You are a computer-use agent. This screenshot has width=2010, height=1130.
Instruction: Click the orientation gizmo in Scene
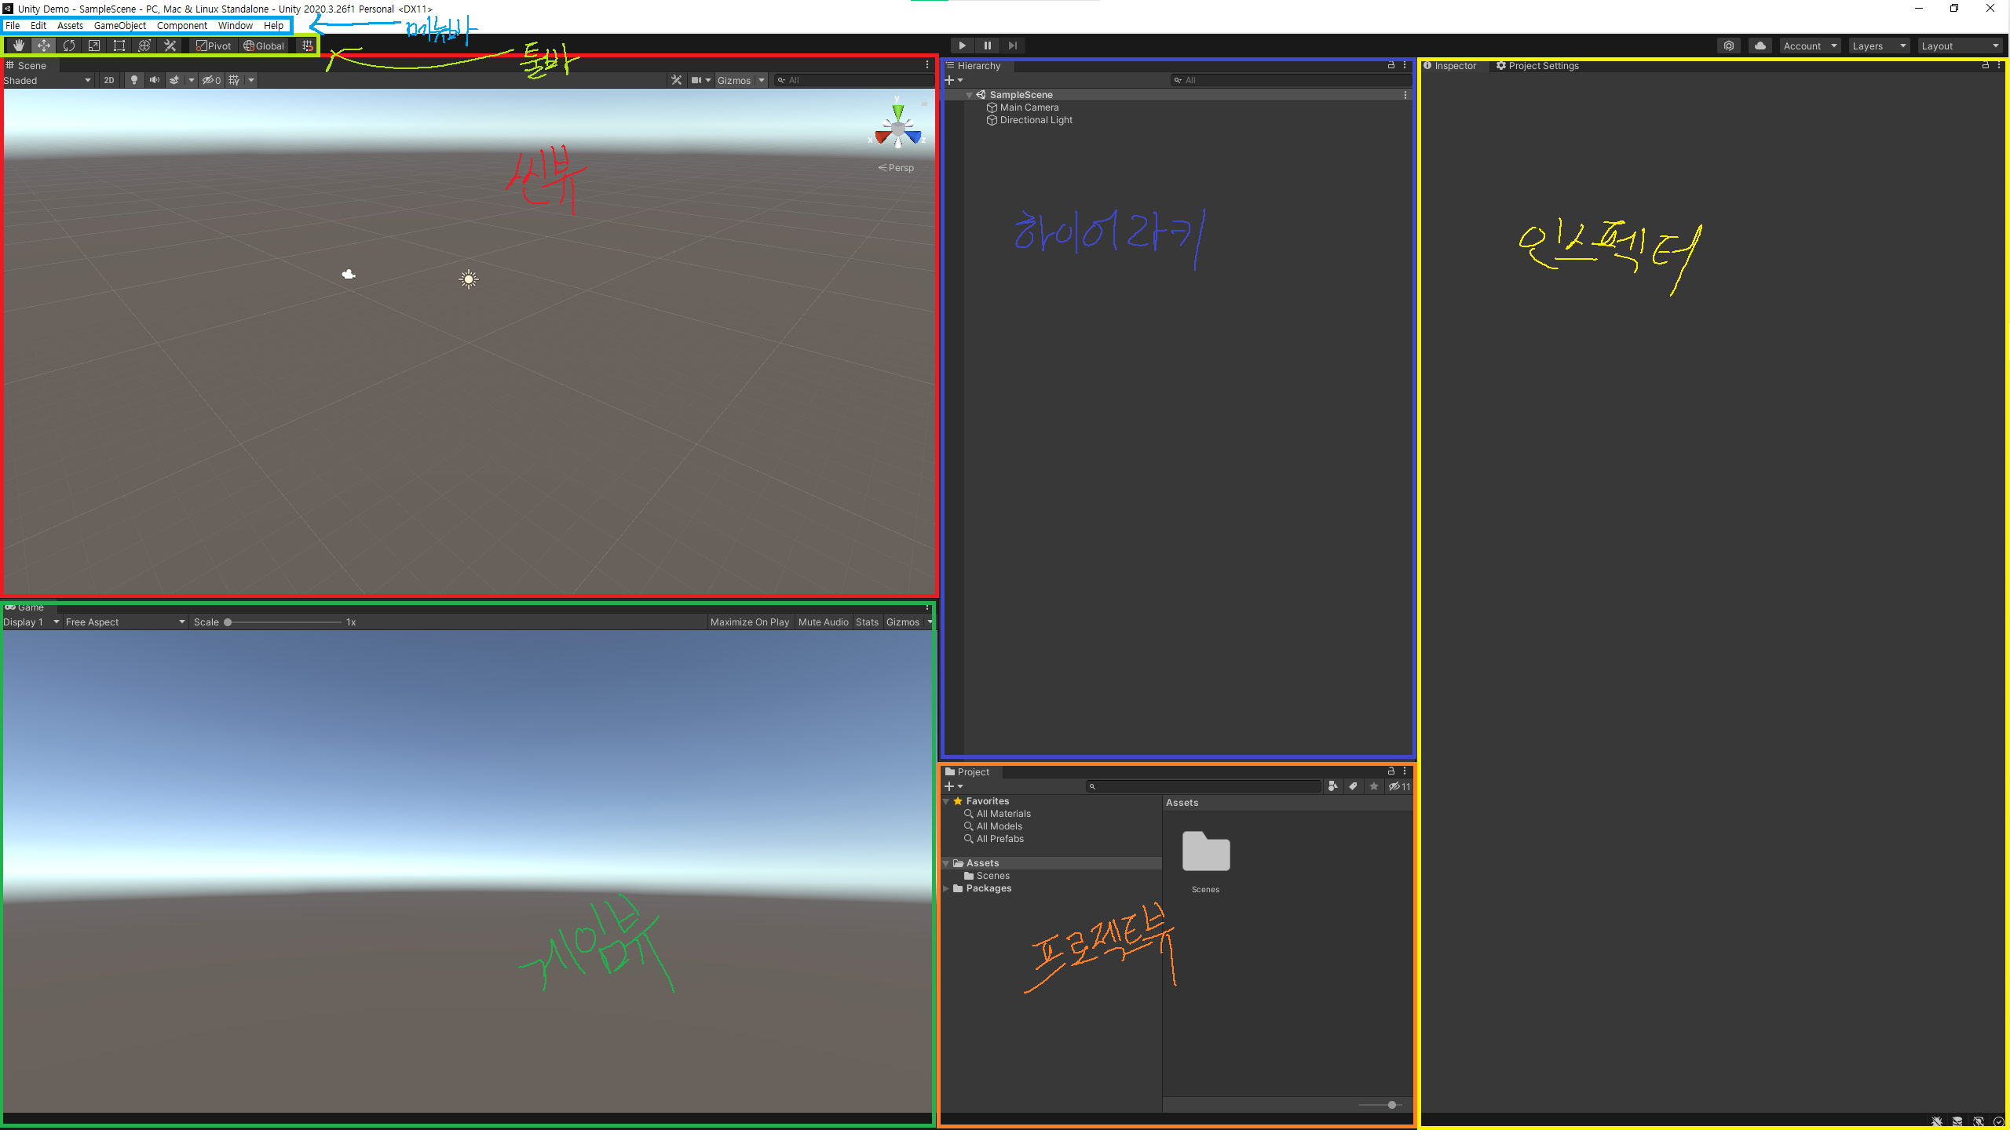point(897,127)
